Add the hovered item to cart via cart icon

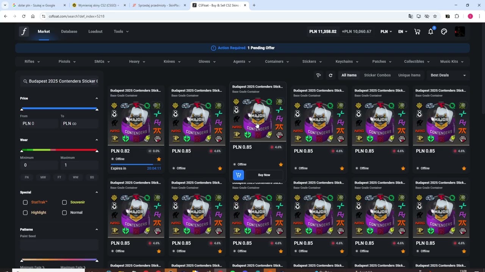pos(238,175)
